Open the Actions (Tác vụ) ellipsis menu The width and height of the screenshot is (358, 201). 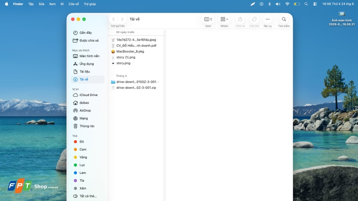(268, 19)
